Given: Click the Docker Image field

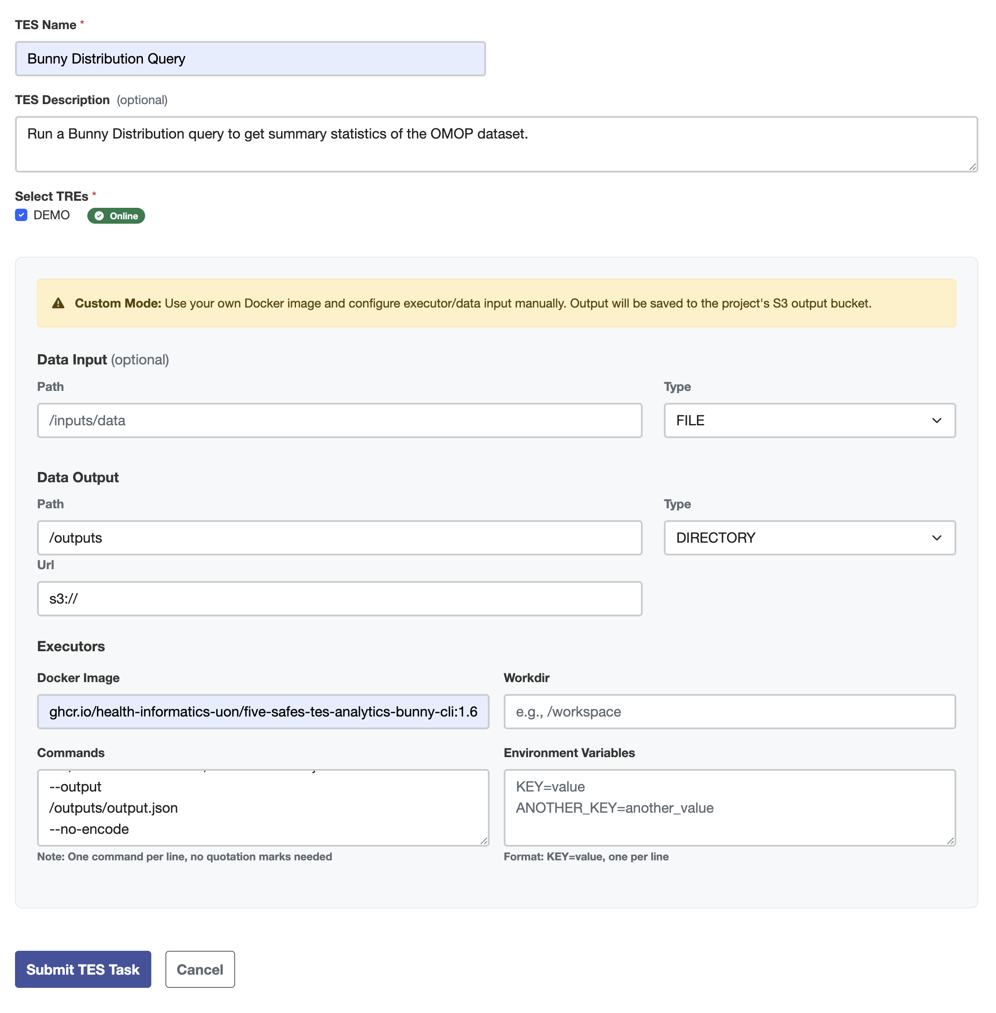Looking at the screenshot, I should pos(262,712).
